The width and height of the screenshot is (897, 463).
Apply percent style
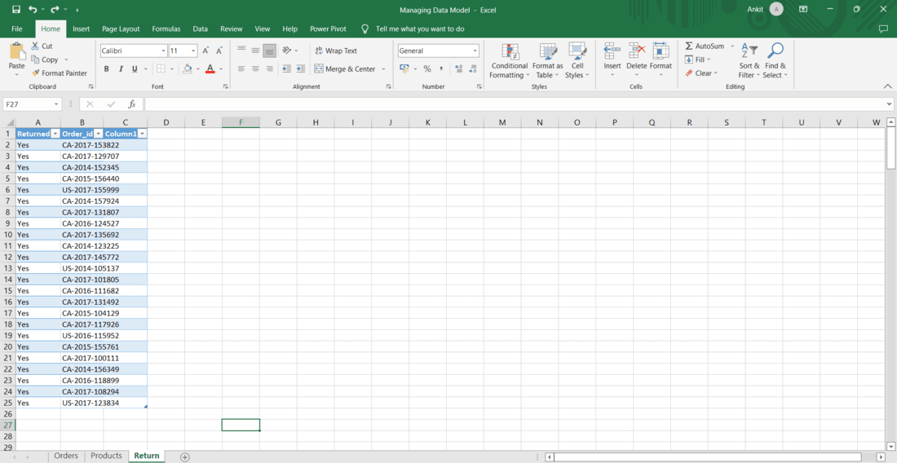426,68
